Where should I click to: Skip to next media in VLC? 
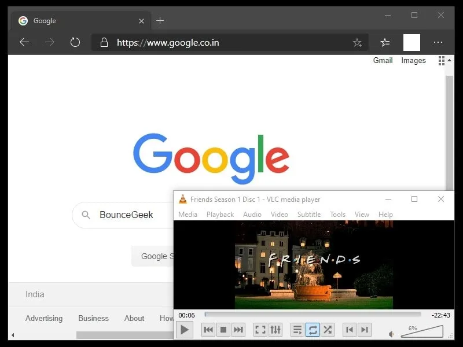tap(238, 330)
